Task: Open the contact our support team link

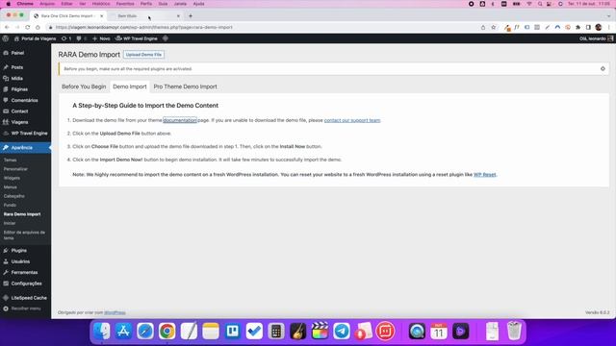Action: (x=352, y=120)
